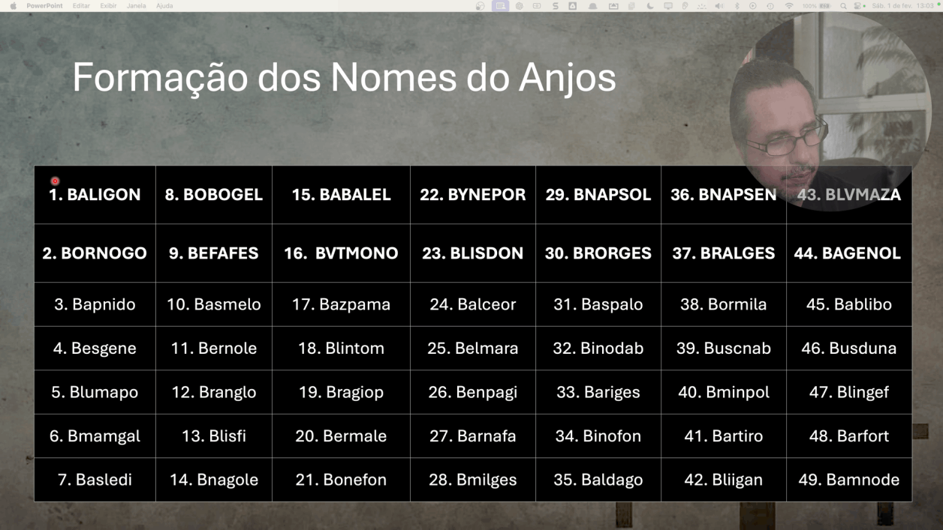
Task: Open the Control Center icon
Action: (x=857, y=5)
